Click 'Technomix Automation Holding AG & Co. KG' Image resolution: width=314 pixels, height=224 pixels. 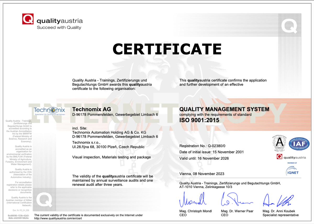point(109,132)
